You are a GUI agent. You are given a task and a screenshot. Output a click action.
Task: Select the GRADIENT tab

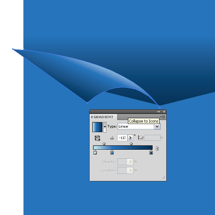[104, 117]
